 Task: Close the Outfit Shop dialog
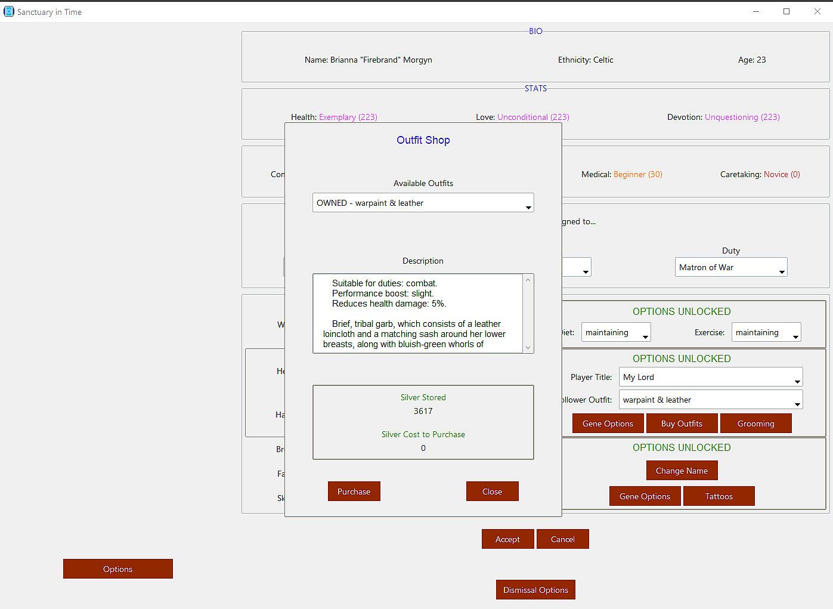492,491
